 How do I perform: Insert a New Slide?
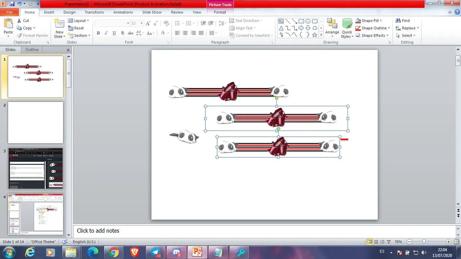pos(59,28)
